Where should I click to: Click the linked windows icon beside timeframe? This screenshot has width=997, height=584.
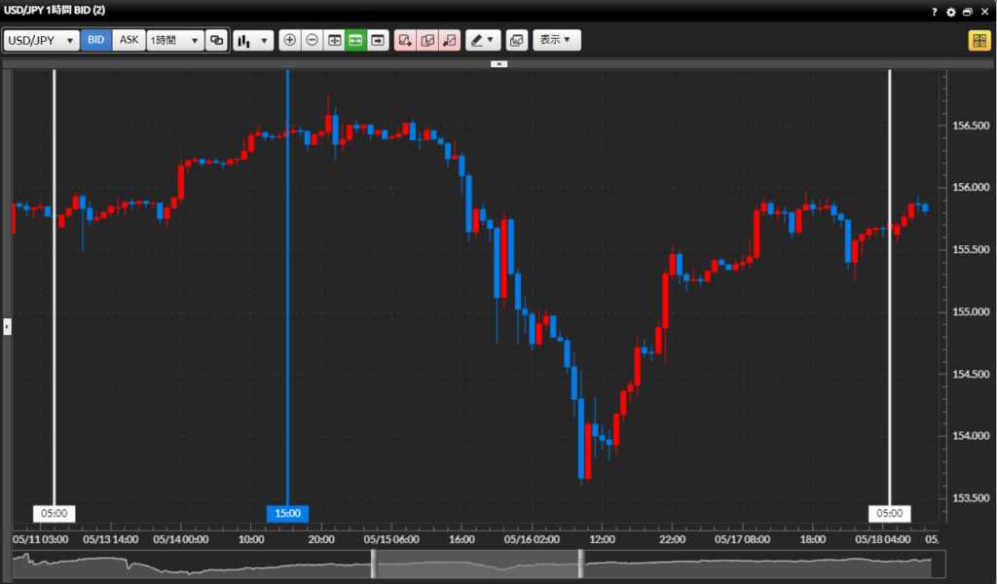[x=216, y=41]
